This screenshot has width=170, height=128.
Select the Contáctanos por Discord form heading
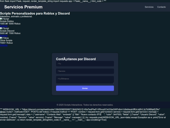tap(76, 59)
